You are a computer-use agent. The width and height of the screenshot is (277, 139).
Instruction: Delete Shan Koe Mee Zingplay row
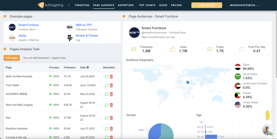pyautogui.click(x=111, y=105)
